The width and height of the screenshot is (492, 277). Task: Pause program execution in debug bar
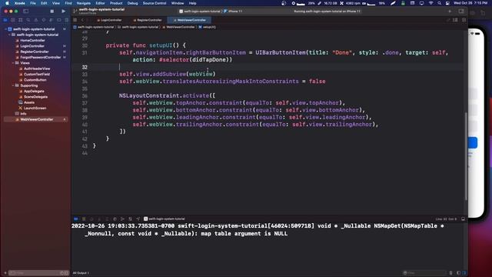(84, 219)
